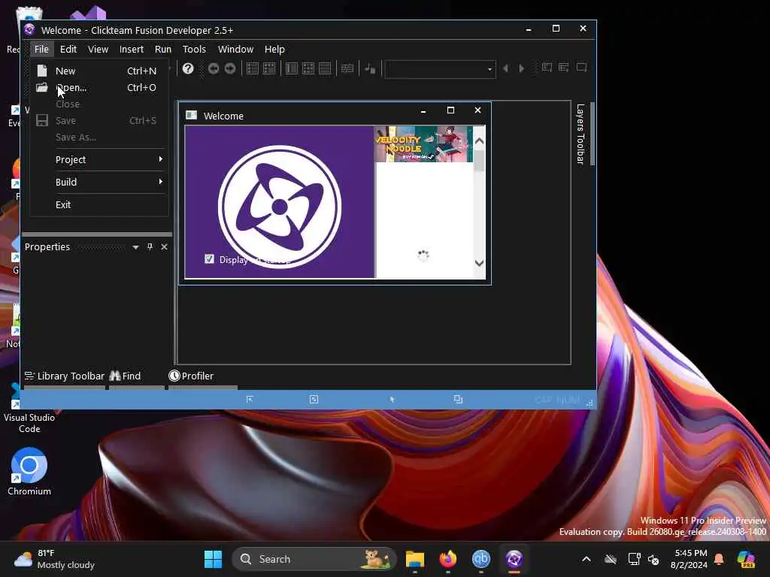770x577 pixels.
Task: Click the cursor arrow icon in status bar
Action: click(392, 400)
